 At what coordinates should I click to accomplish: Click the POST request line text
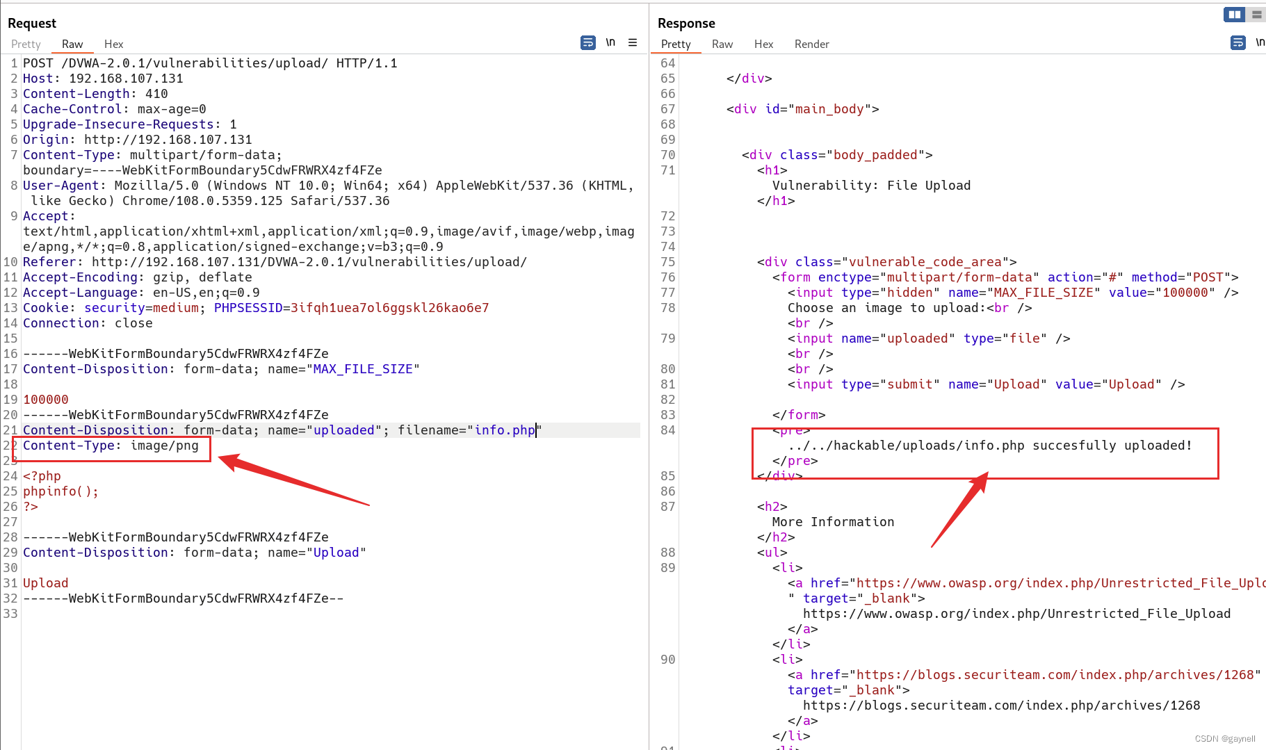[210, 63]
